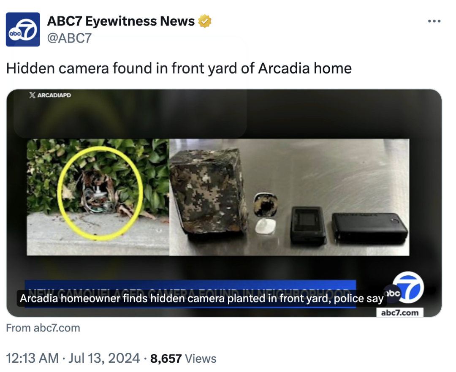Click the 12:13 AM timestamp
456x372 pixels.
(x=32, y=358)
